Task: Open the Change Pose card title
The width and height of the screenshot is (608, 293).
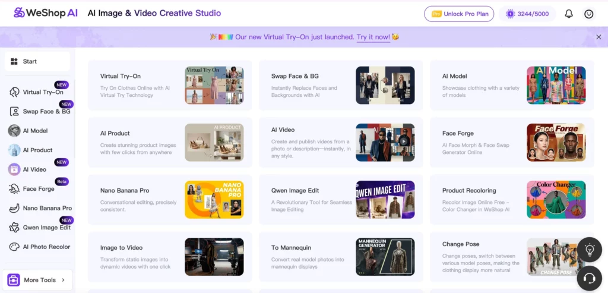Action: (461, 244)
